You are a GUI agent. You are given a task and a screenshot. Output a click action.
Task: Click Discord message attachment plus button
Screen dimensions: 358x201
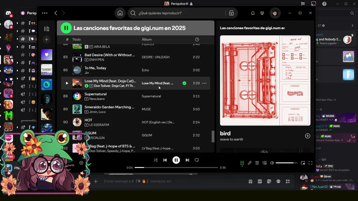(x=96, y=181)
